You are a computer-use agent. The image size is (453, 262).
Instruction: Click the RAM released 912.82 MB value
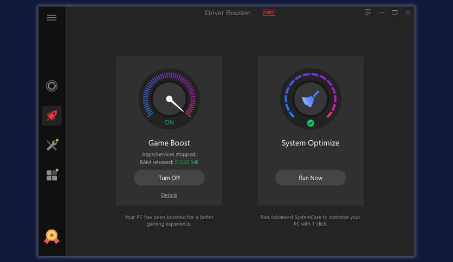point(186,162)
